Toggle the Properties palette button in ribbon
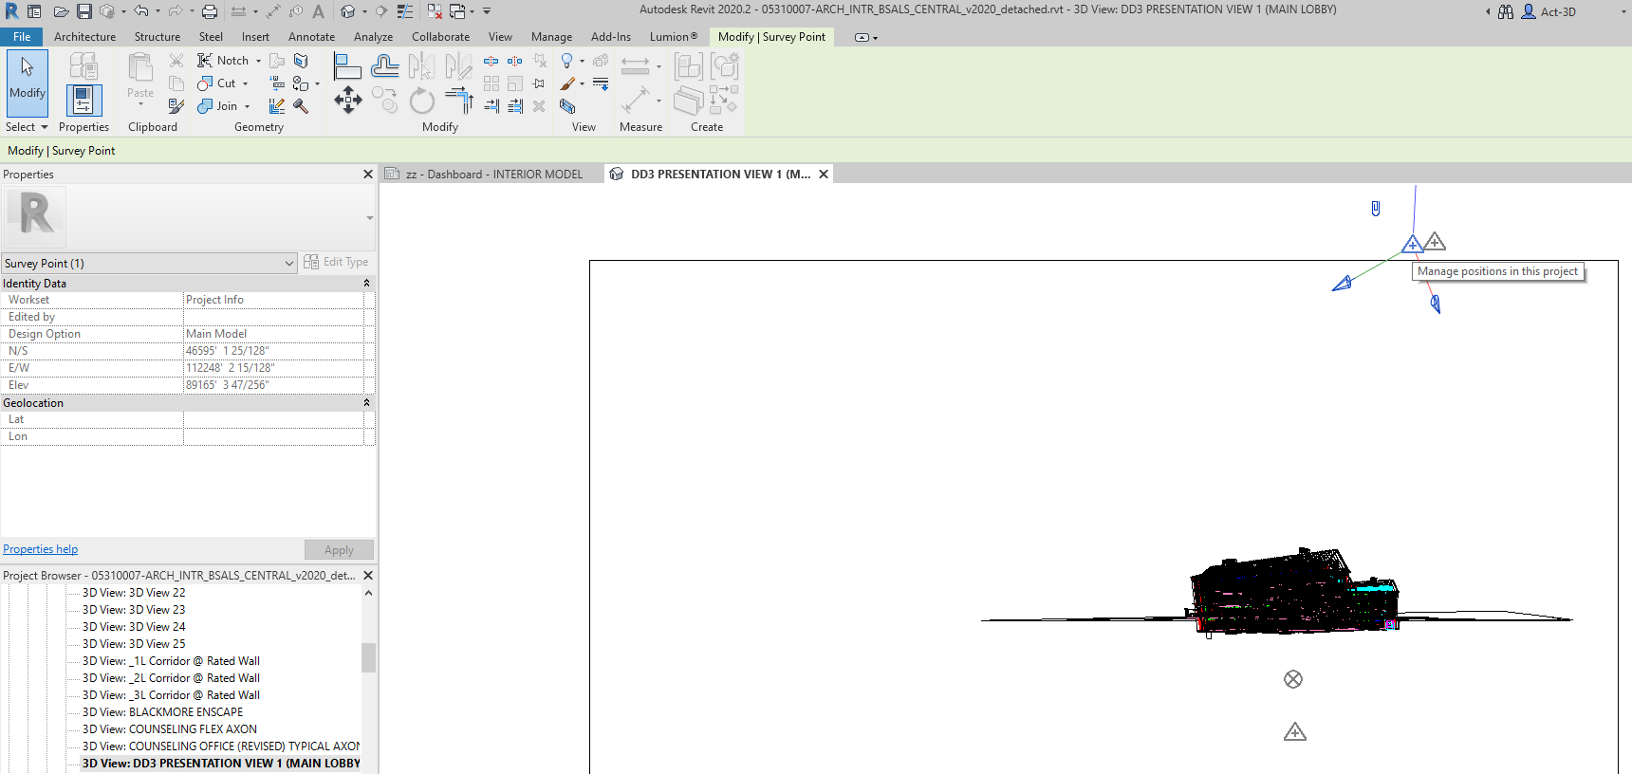 [x=83, y=100]
